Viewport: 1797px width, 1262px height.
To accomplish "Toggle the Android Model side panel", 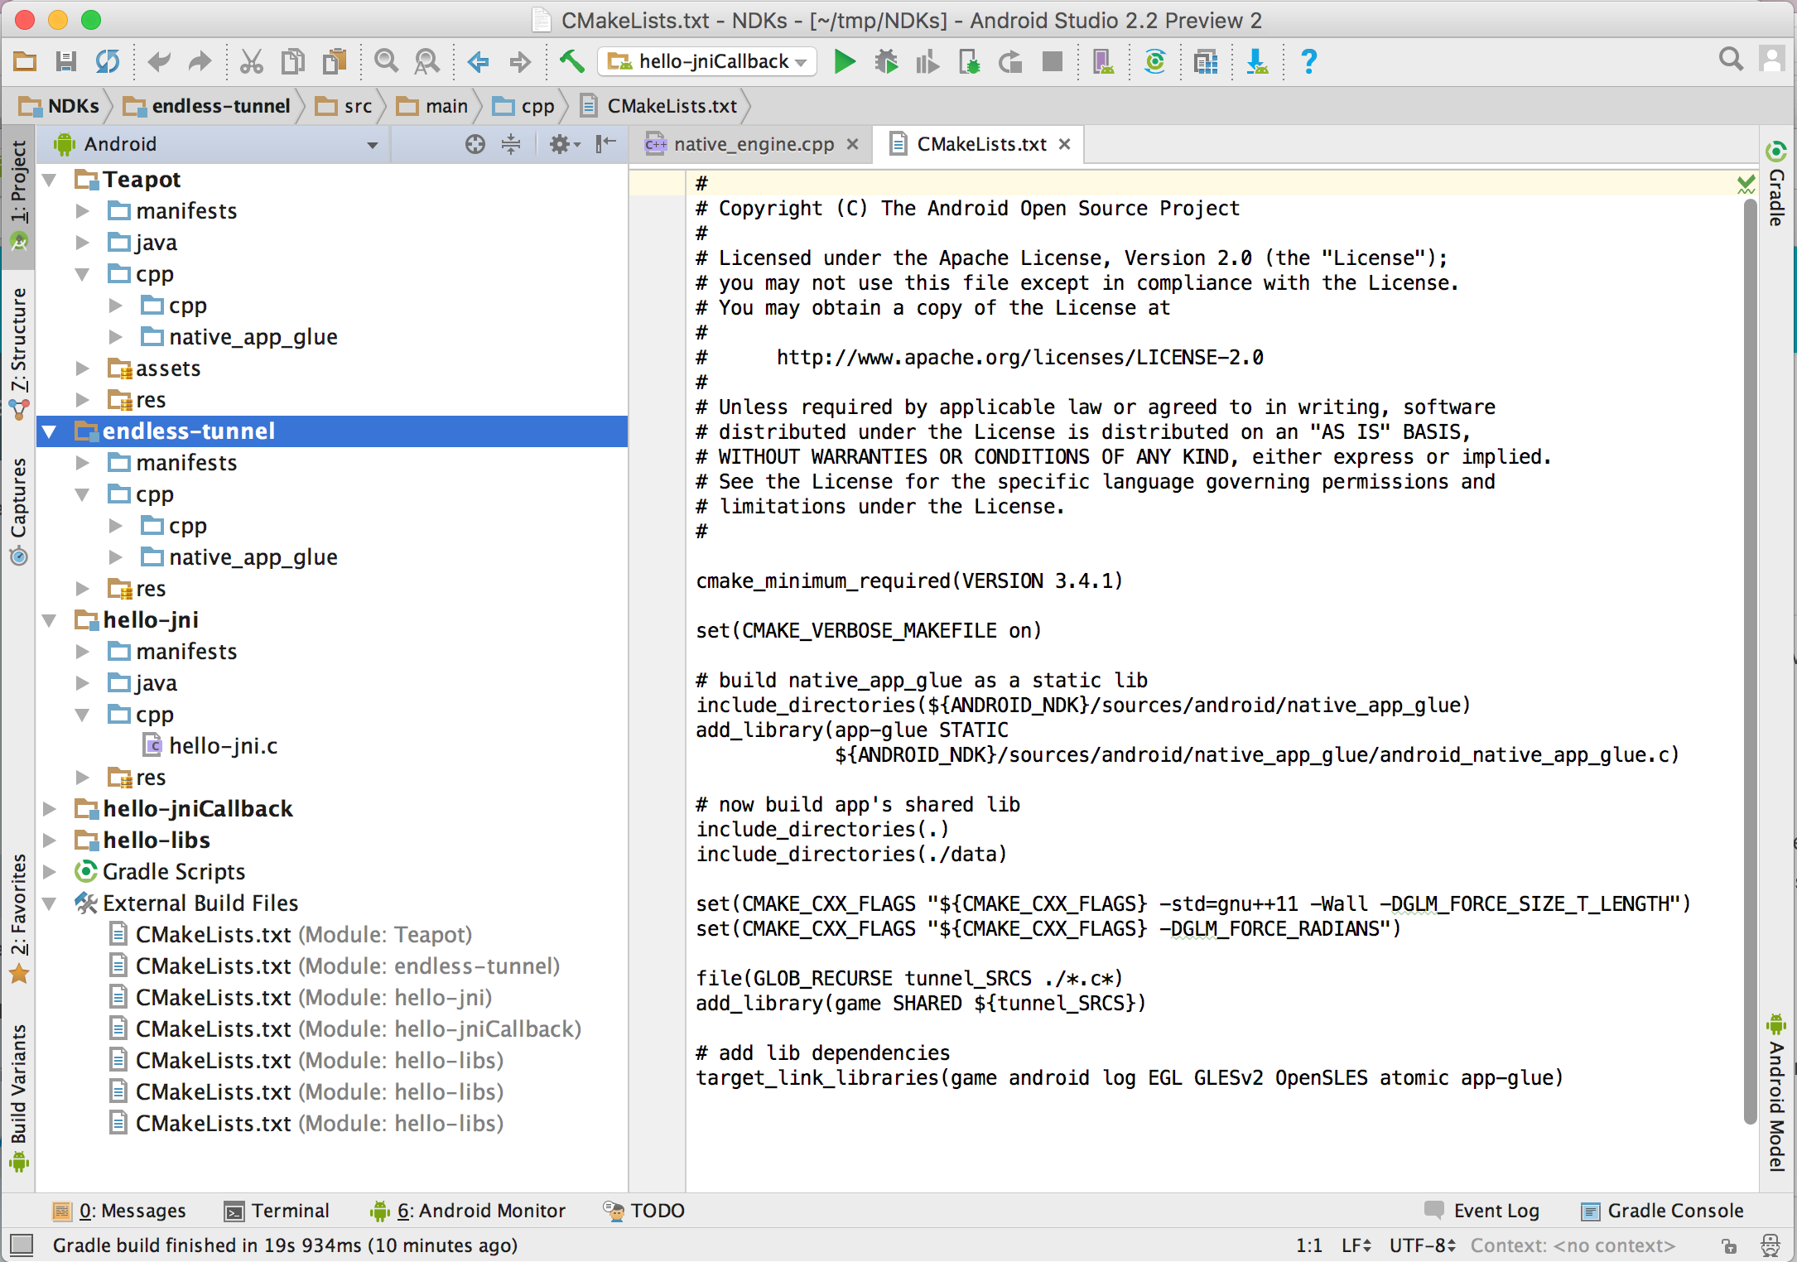I will coord(1777,1091).
